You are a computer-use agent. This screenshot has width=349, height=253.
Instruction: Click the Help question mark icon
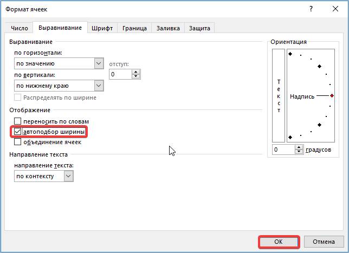click(311, 9)
